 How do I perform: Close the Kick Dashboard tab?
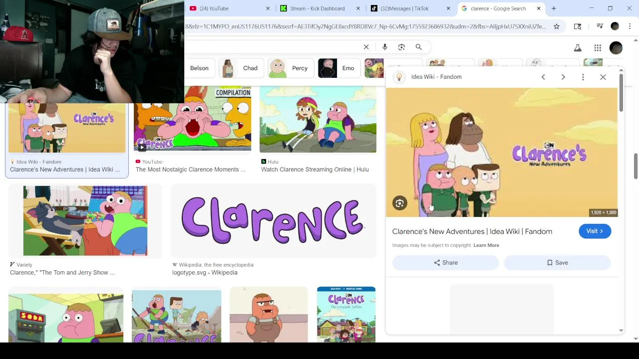[x=358, y=8]
